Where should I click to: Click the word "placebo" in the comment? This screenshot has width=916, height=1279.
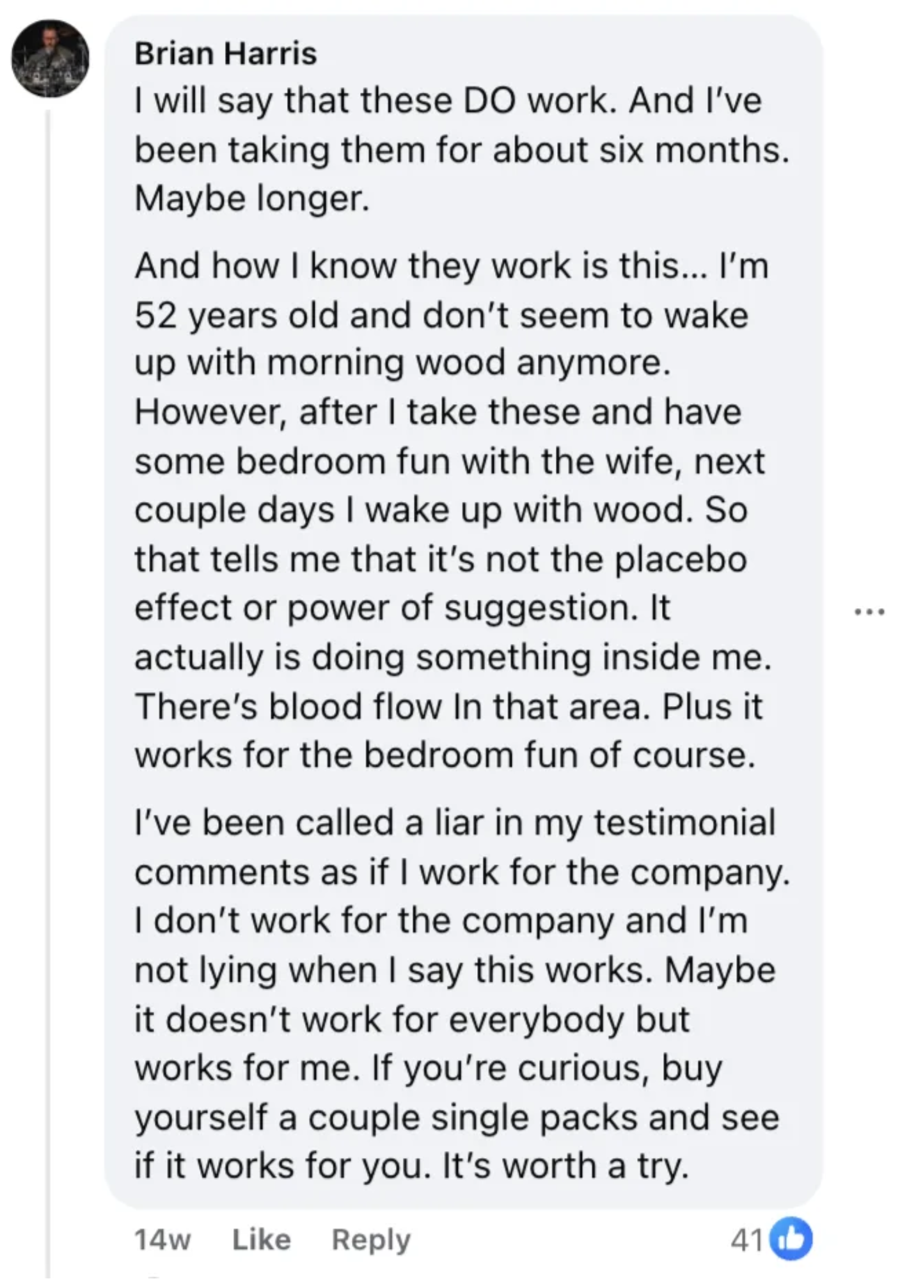[x=681, y=558]
